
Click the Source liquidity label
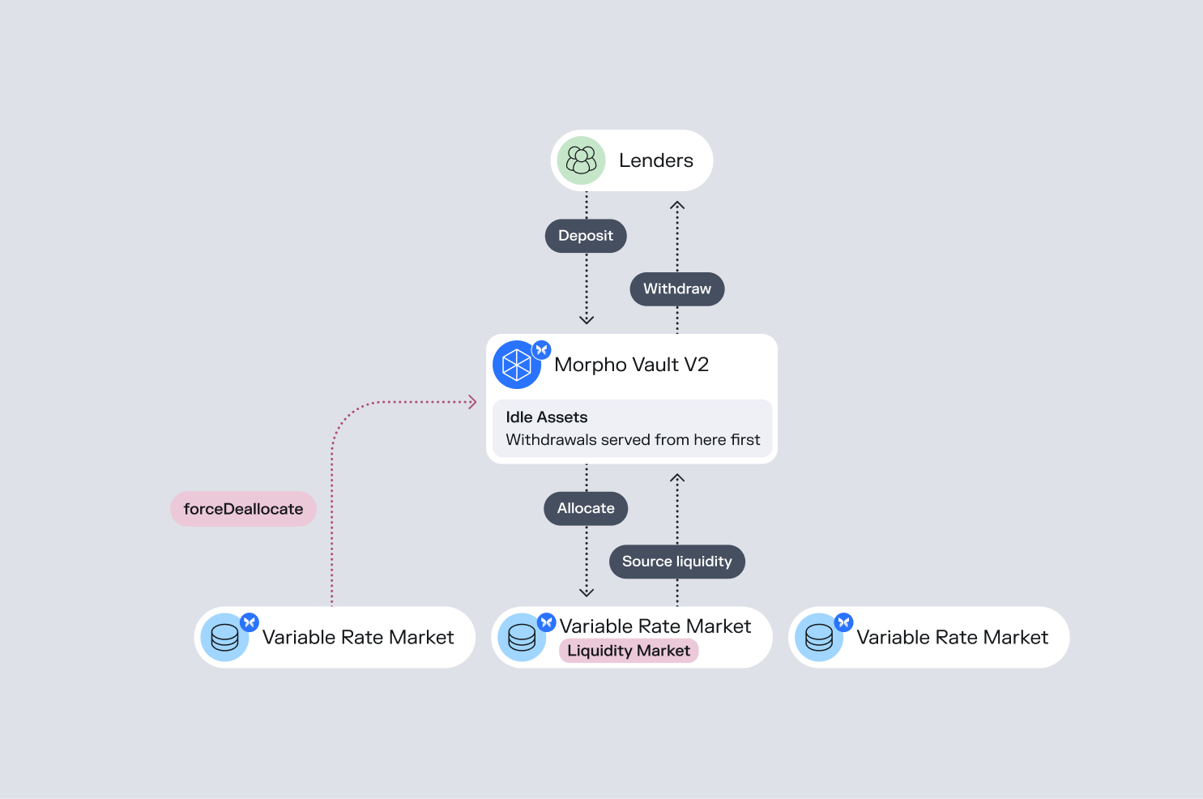click(677, 562)
